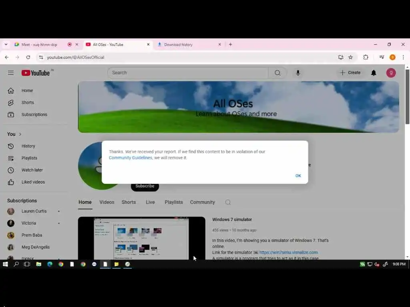Viewport: 410px width, 307px height.
Task: Open the channel Playlists tab
Action: pos(174,202)
